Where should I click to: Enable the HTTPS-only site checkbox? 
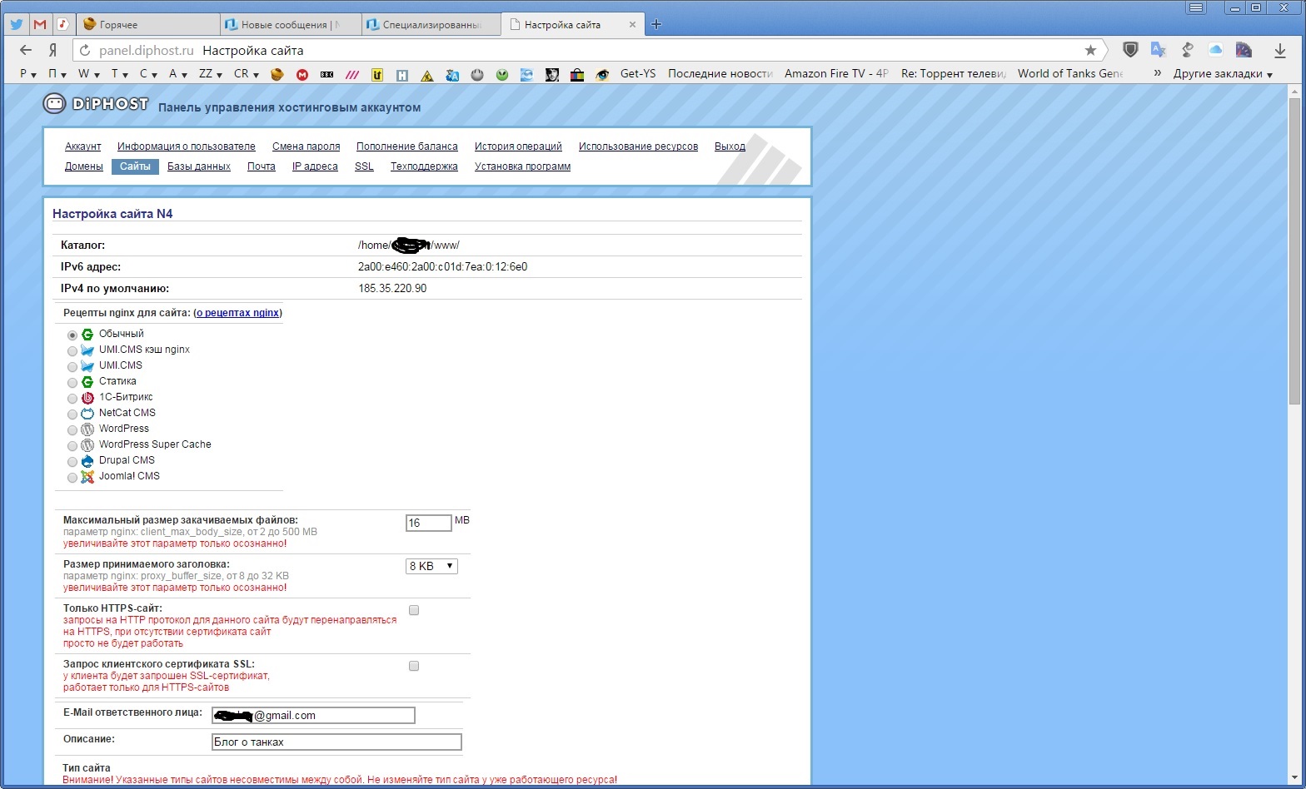point(414,610)
